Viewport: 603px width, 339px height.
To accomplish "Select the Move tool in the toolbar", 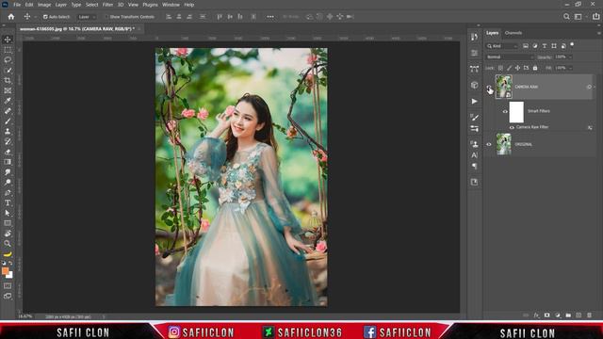I will [8, 40].
